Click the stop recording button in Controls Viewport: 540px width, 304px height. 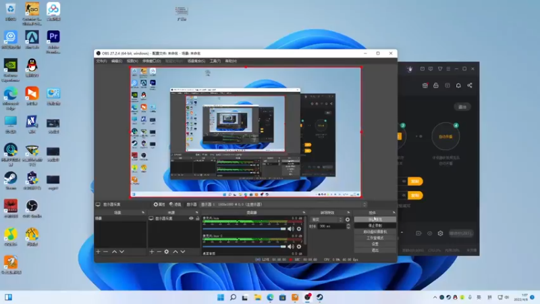coord(375,226)
